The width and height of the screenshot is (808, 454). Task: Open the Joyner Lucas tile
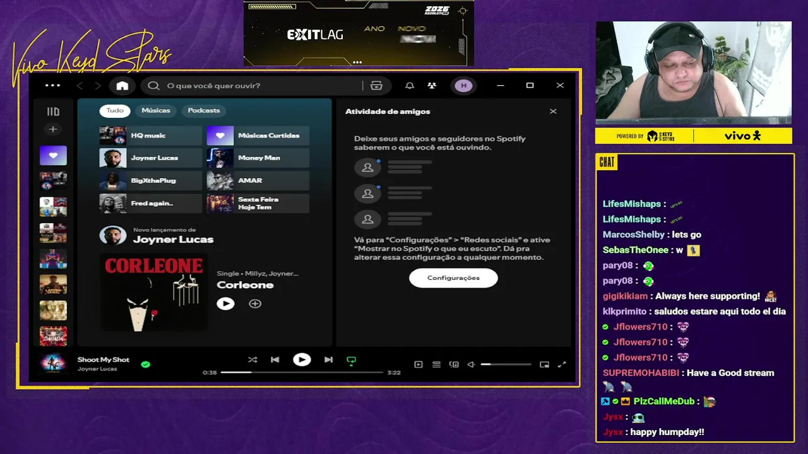150,158
